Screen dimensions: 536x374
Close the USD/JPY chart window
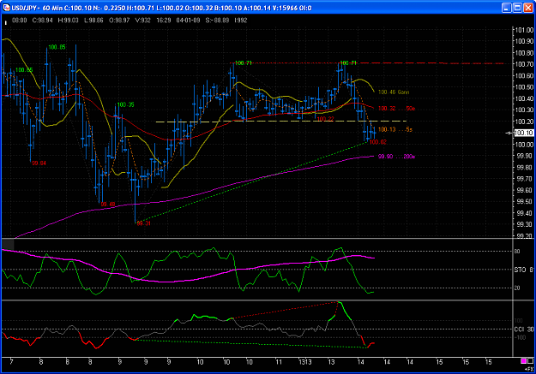pos(528,8)
